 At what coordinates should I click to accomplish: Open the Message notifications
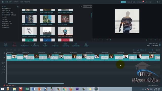[140, 2]
